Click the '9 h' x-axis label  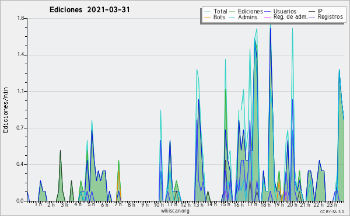pyautogui.click(x=145, y=204)
